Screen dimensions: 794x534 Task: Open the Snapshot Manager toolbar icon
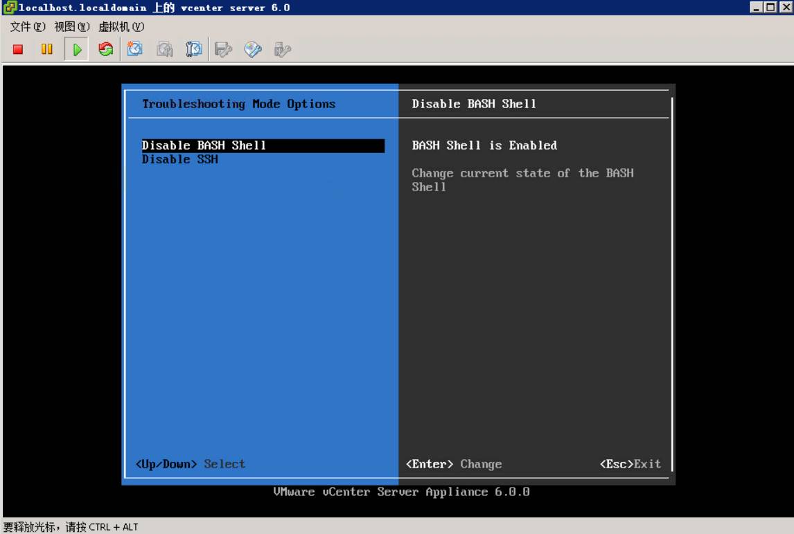coord(194,49)
